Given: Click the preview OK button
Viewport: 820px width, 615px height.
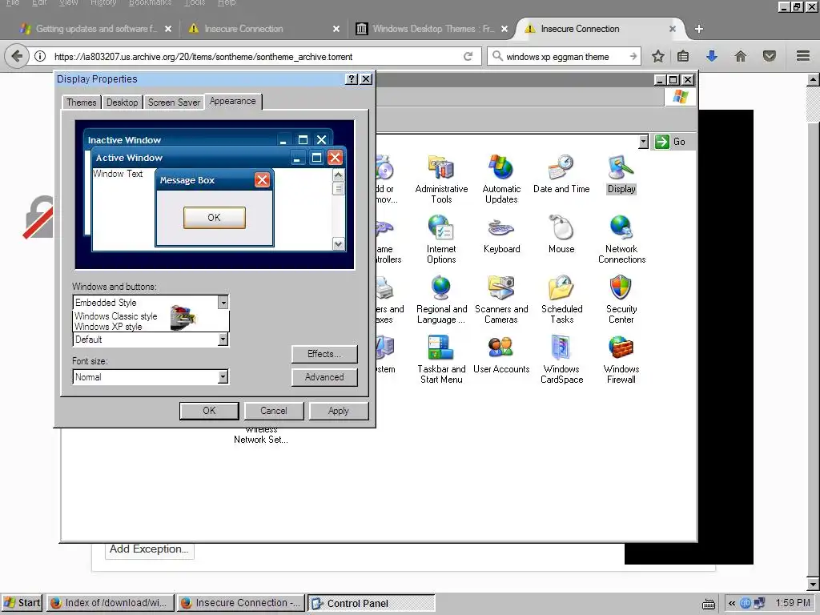Looking at the screenshot, I should tap(215, 218).
